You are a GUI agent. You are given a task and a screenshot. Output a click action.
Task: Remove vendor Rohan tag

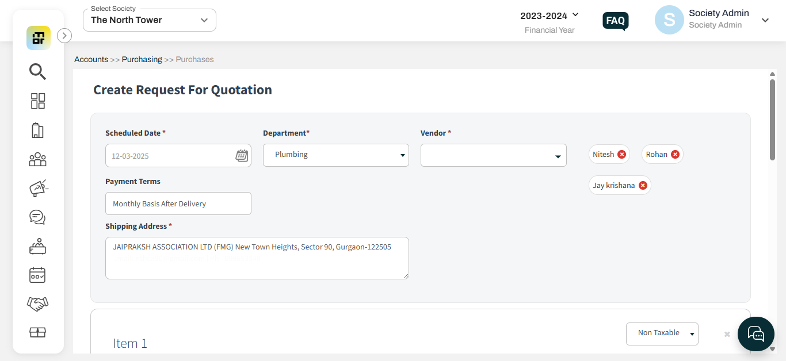point(675,155)
